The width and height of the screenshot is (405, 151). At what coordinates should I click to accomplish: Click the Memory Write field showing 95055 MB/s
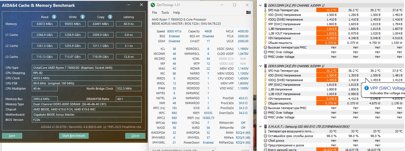pos(73,24)
